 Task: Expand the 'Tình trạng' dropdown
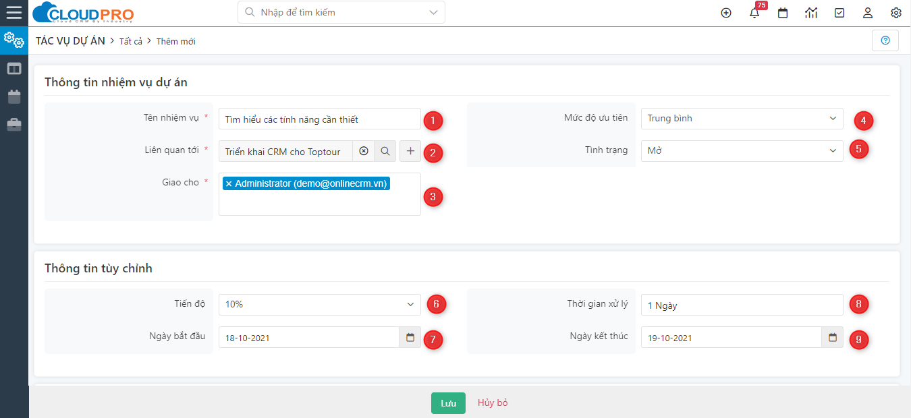click(x=742, y=151)
